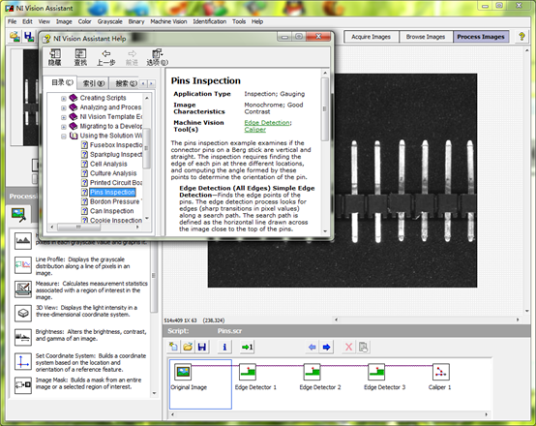Viewport: 536px width, 426px height.
Task: Click the Image Mask tool icon
Action: coord(23,385)
